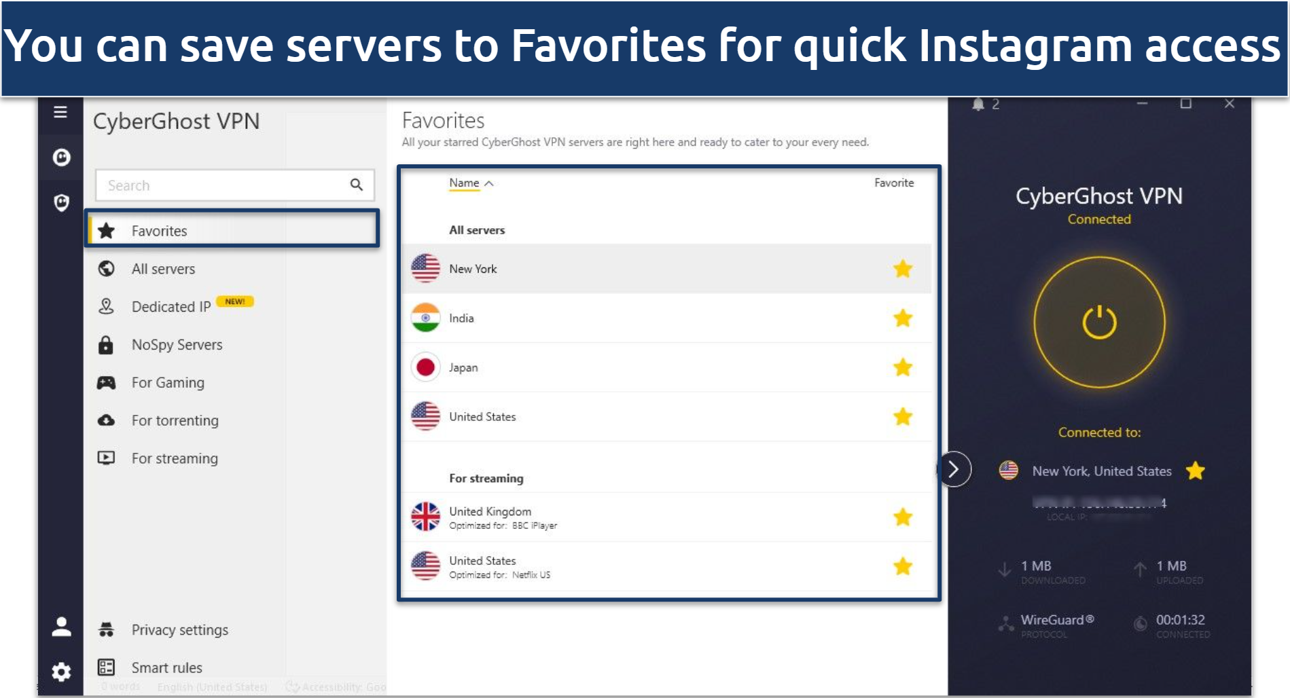Open the hamburger menu icon

tap(60, 112)
